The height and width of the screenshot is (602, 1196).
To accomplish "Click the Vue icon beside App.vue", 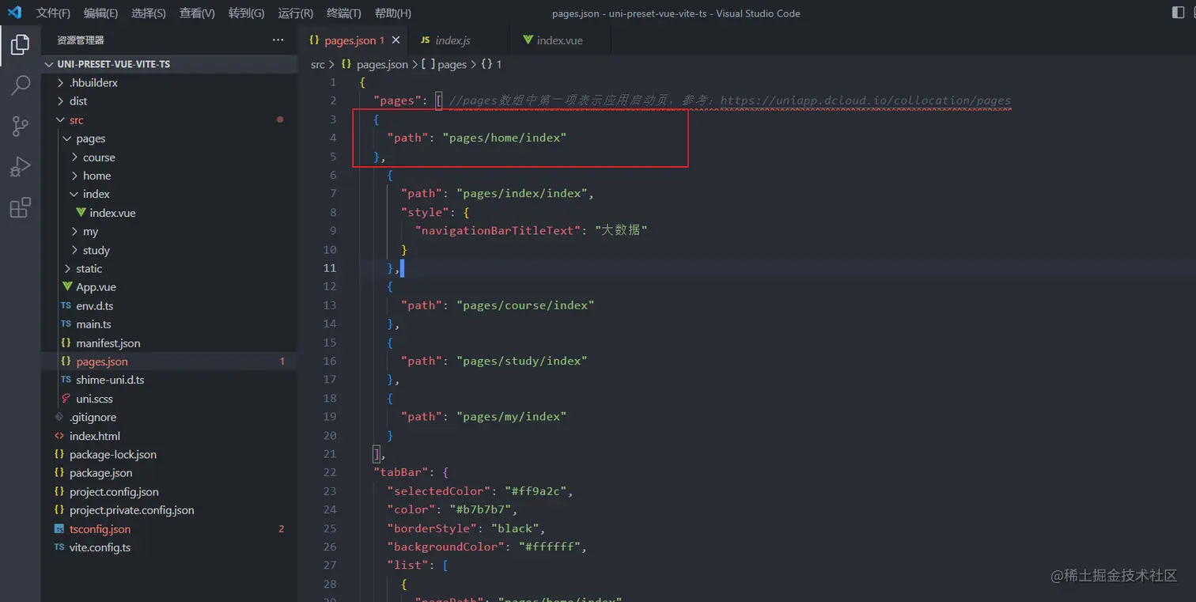I will click(67, 287).
